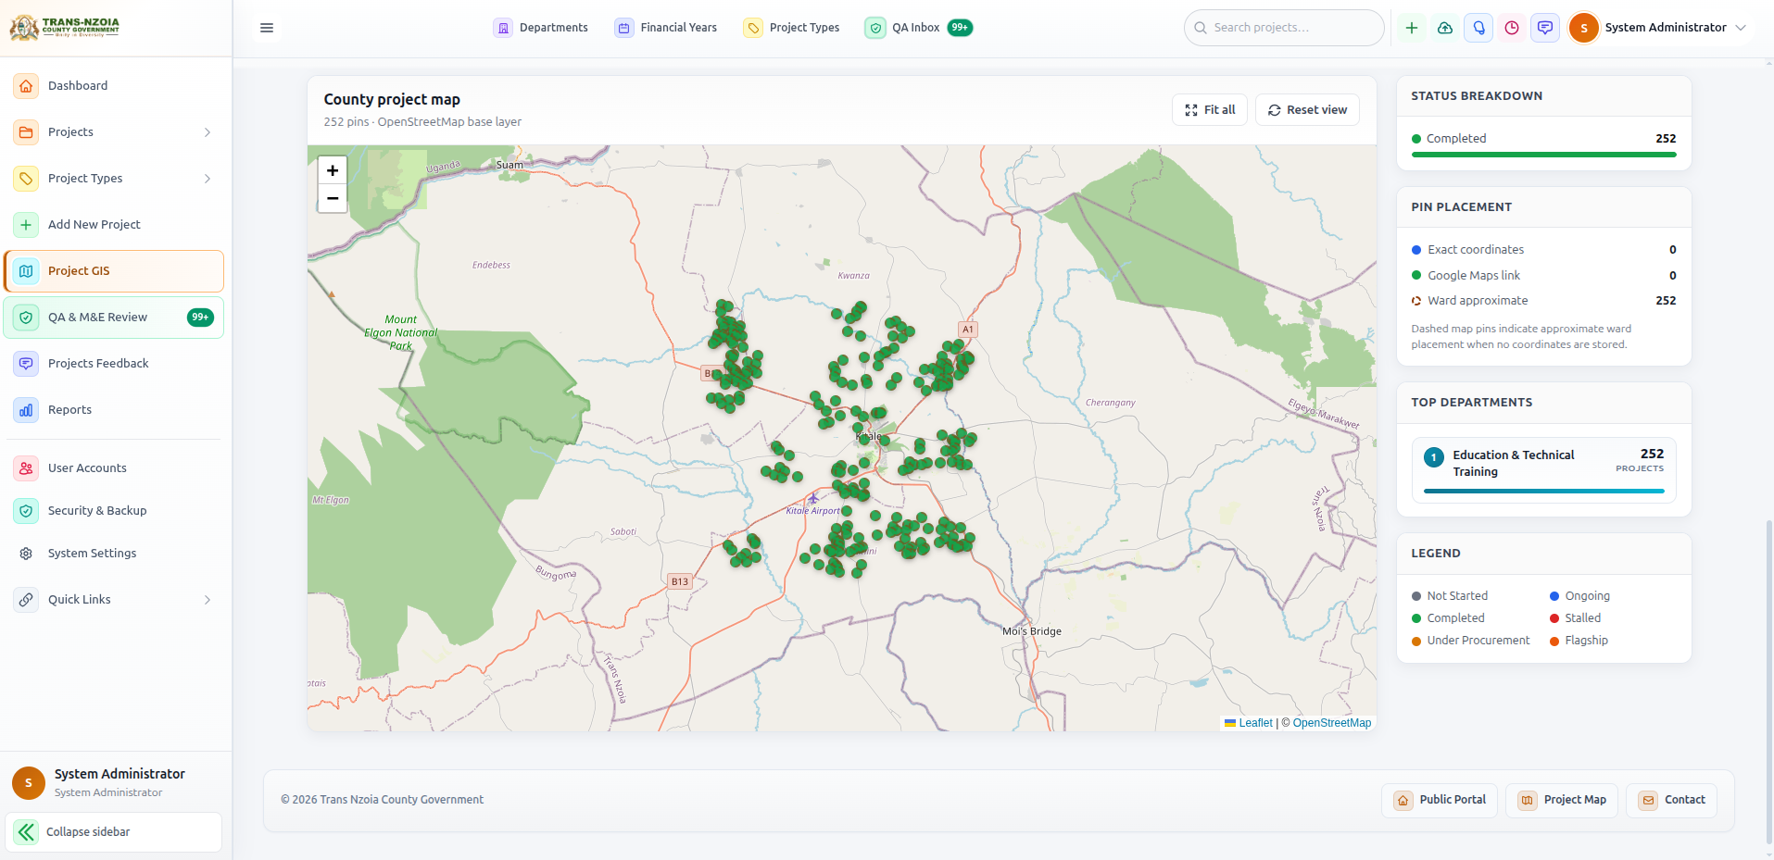Screen dimensions: 1774x860
Task: Click the green plus icon in header
Action: tap(1412, 28)
